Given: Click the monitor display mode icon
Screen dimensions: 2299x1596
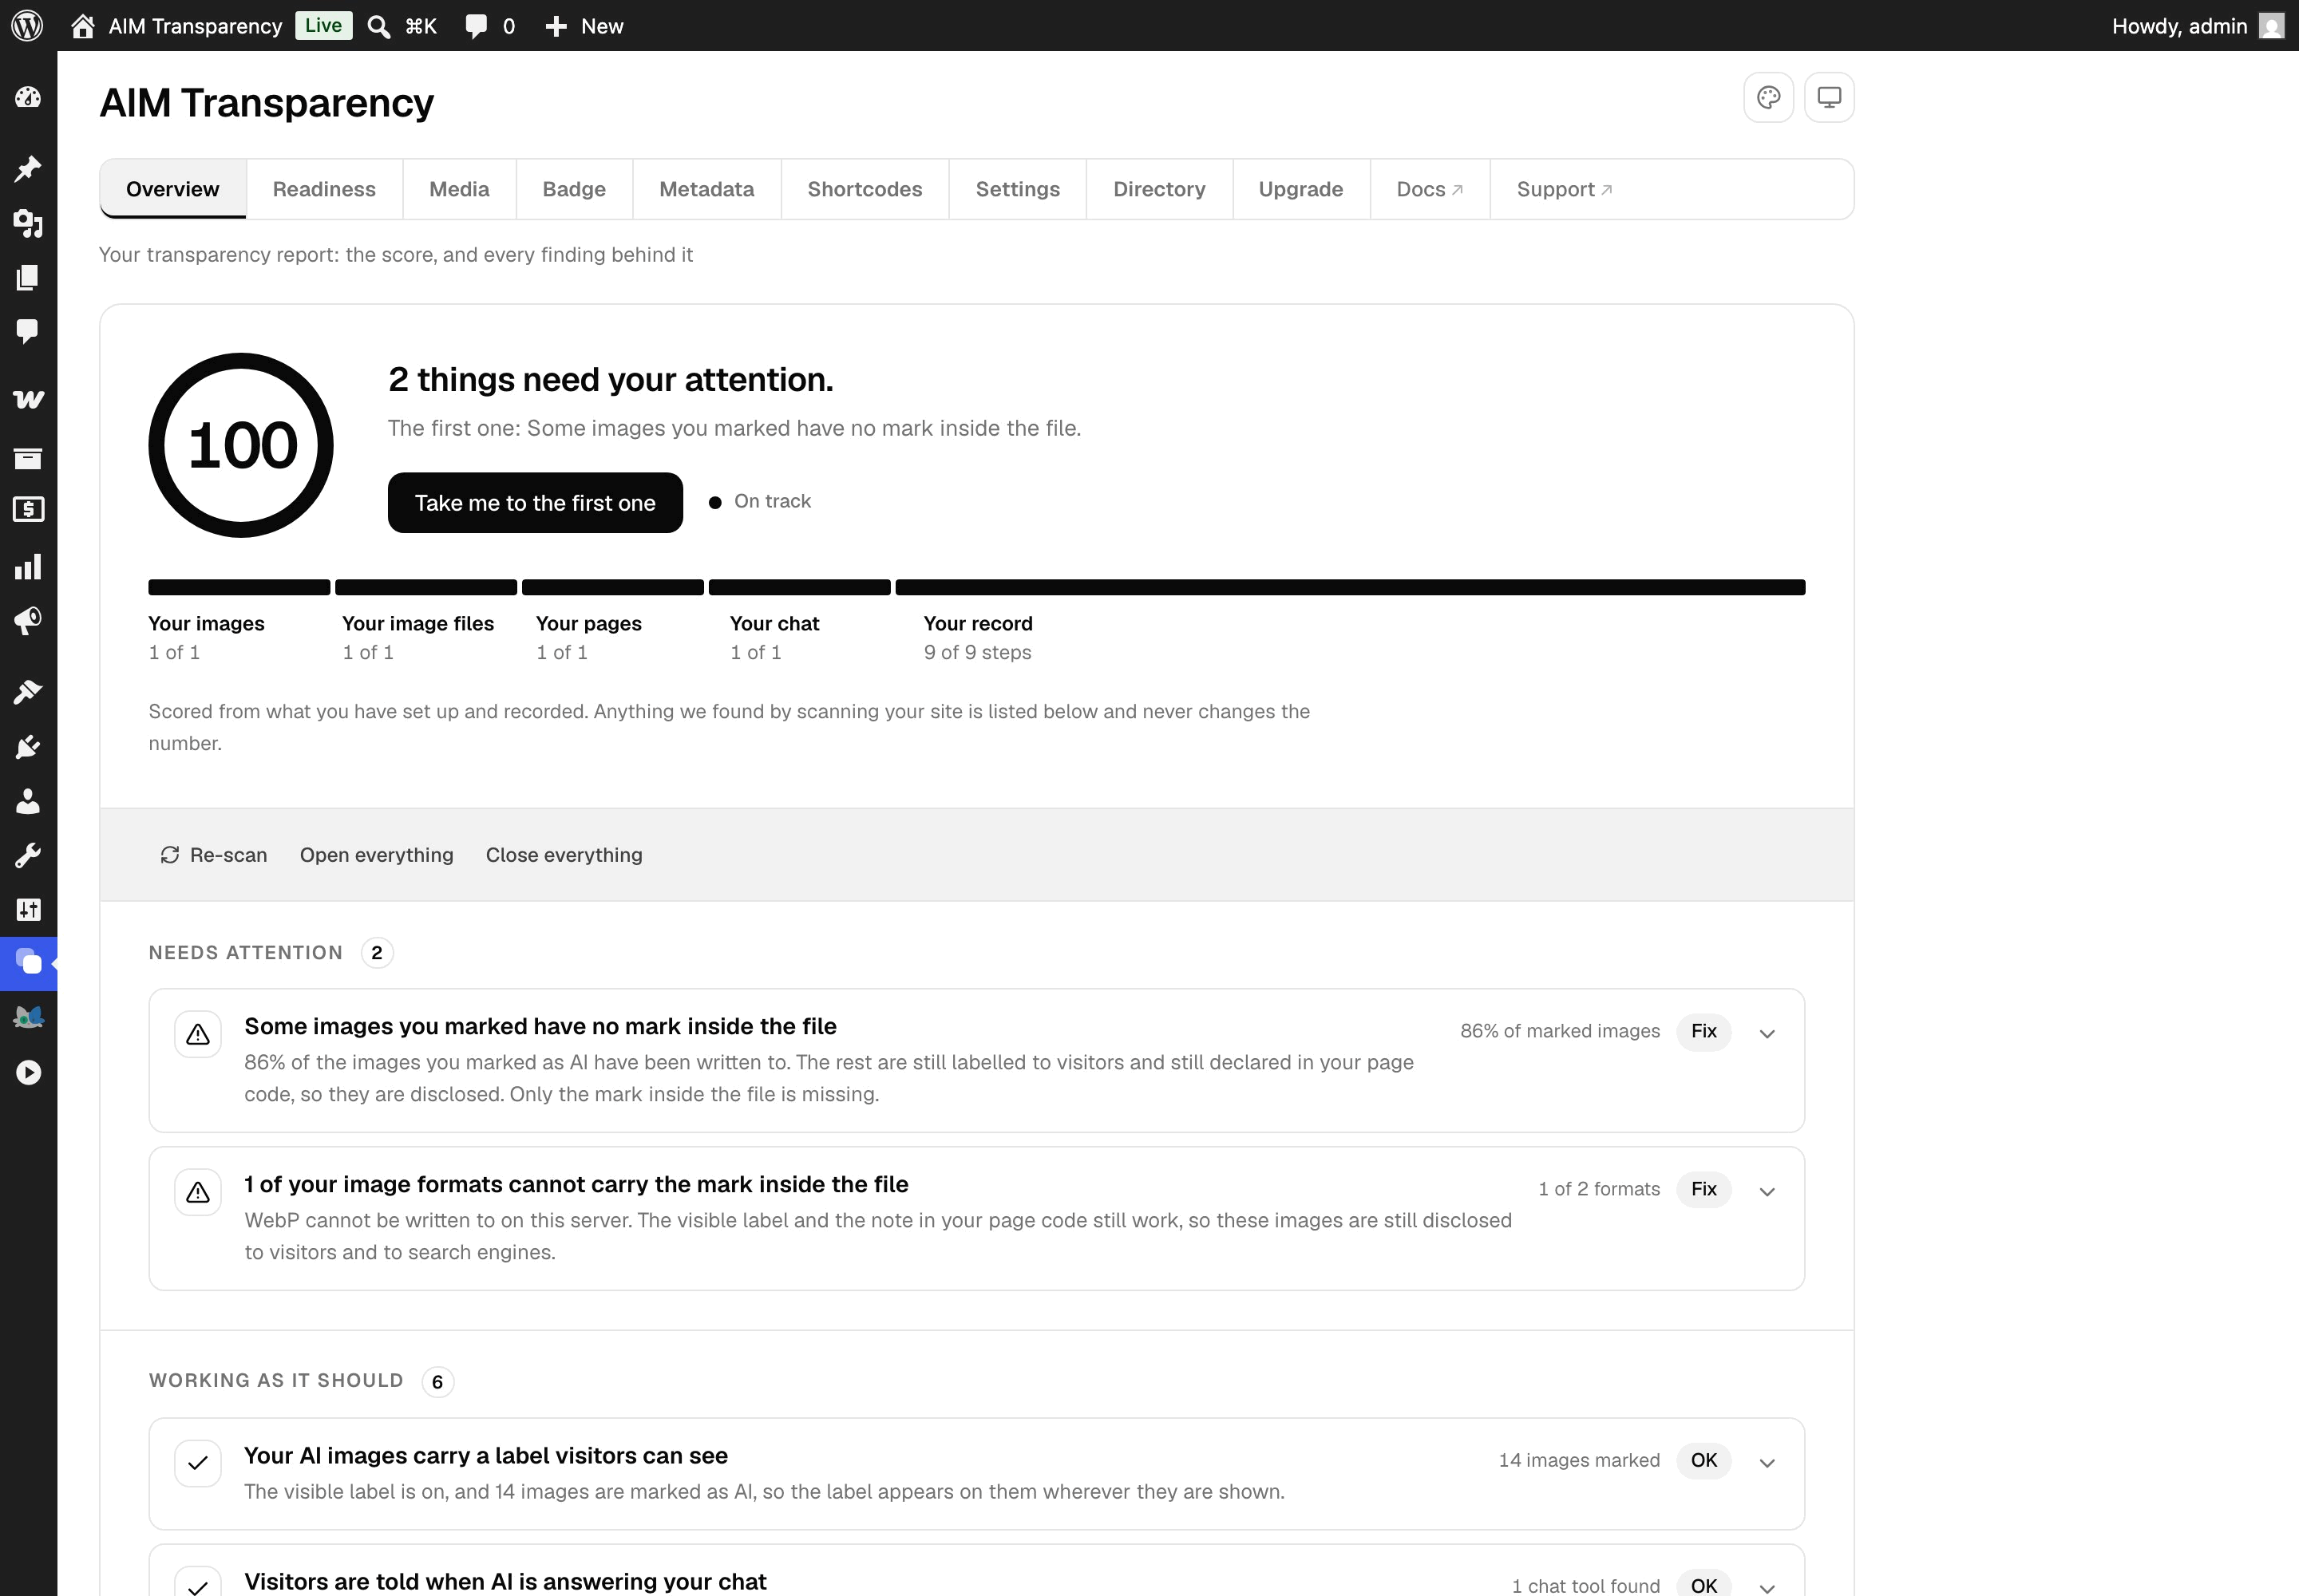Looking at the screenshot, I should tap(1829, 97).
